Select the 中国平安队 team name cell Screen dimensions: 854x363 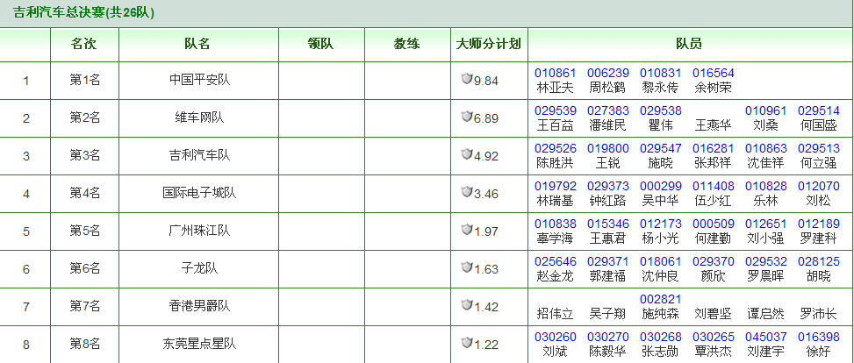click(x=198, y=81)
